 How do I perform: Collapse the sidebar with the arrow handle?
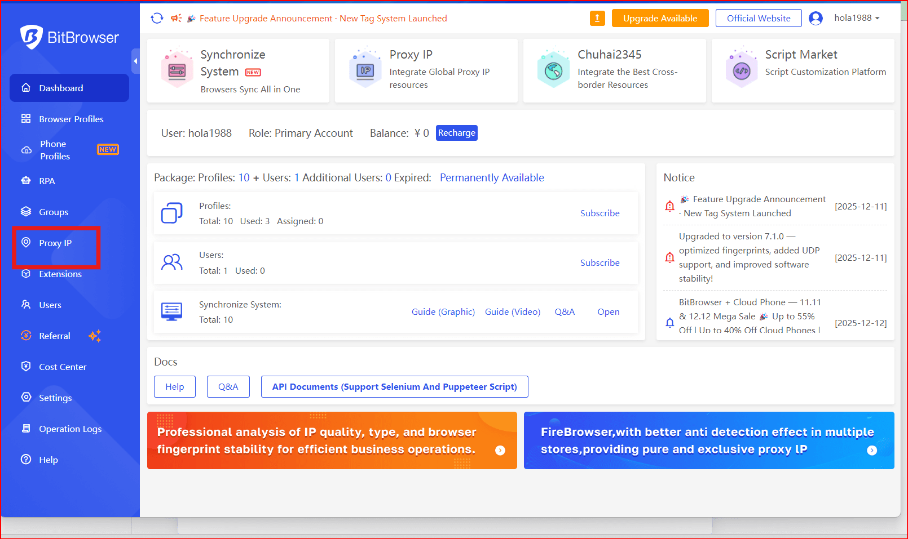tap(135, 61)
